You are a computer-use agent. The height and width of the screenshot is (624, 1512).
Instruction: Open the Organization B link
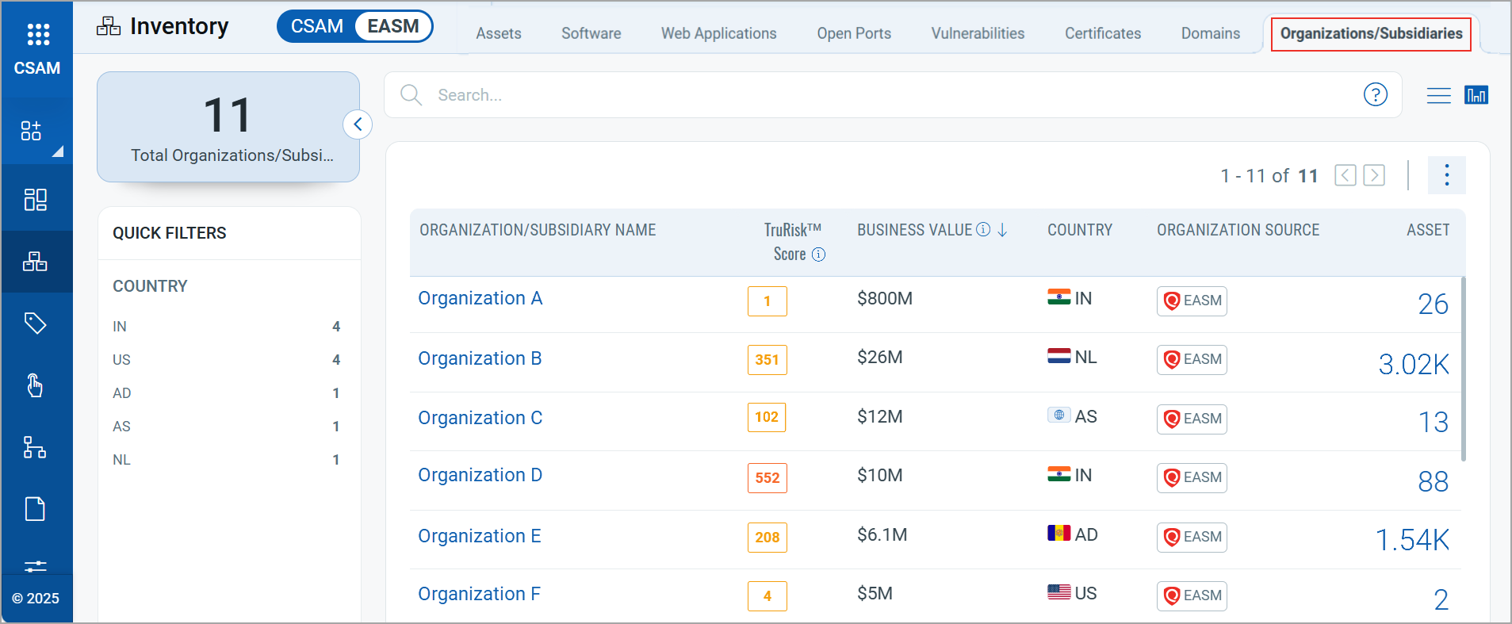click(480, 358)
